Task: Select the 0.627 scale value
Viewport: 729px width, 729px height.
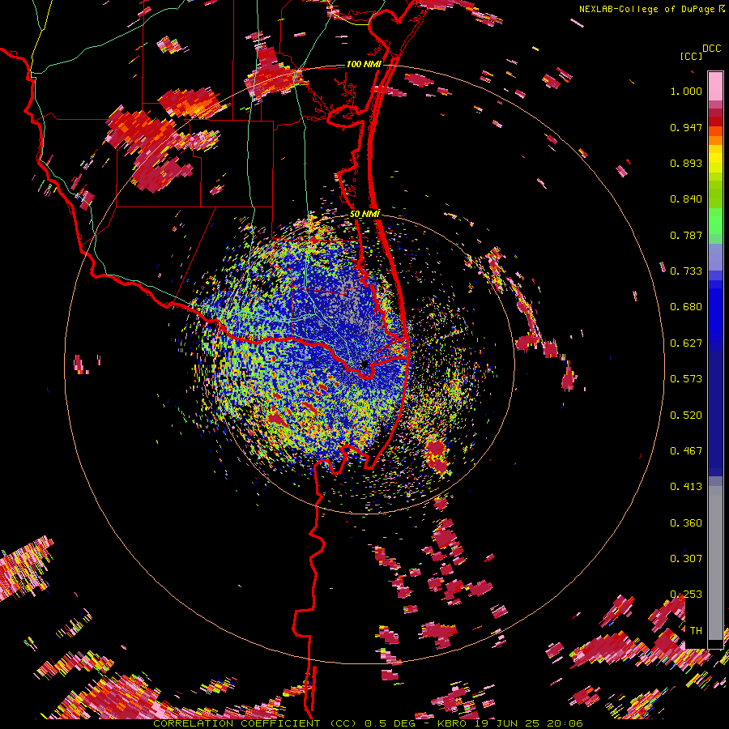Action: pos(686,343)
